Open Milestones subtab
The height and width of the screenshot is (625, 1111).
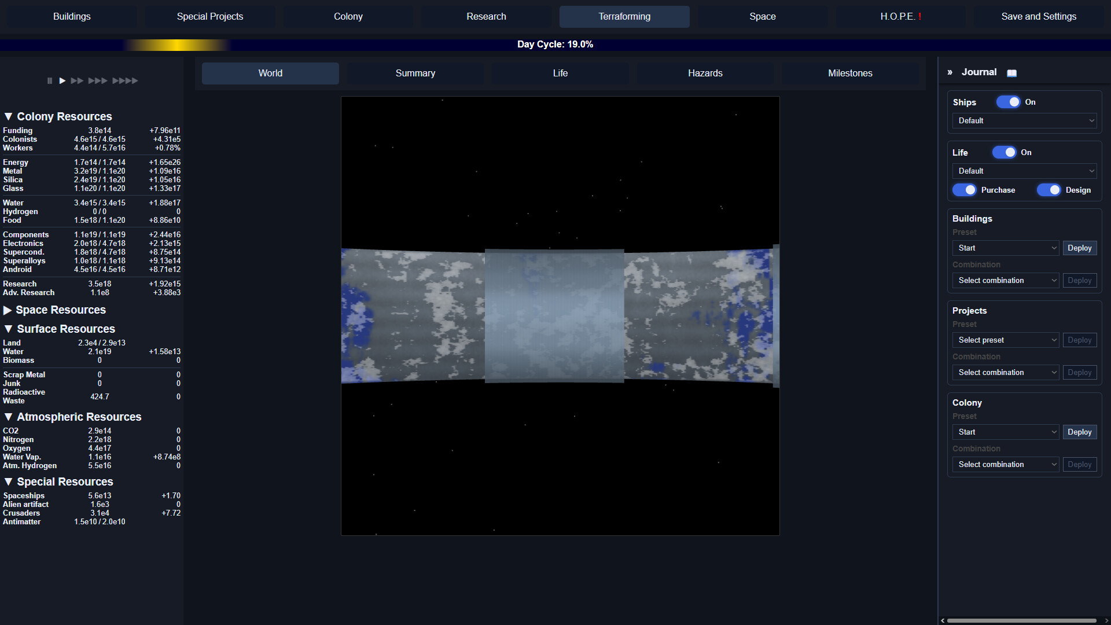850,73
